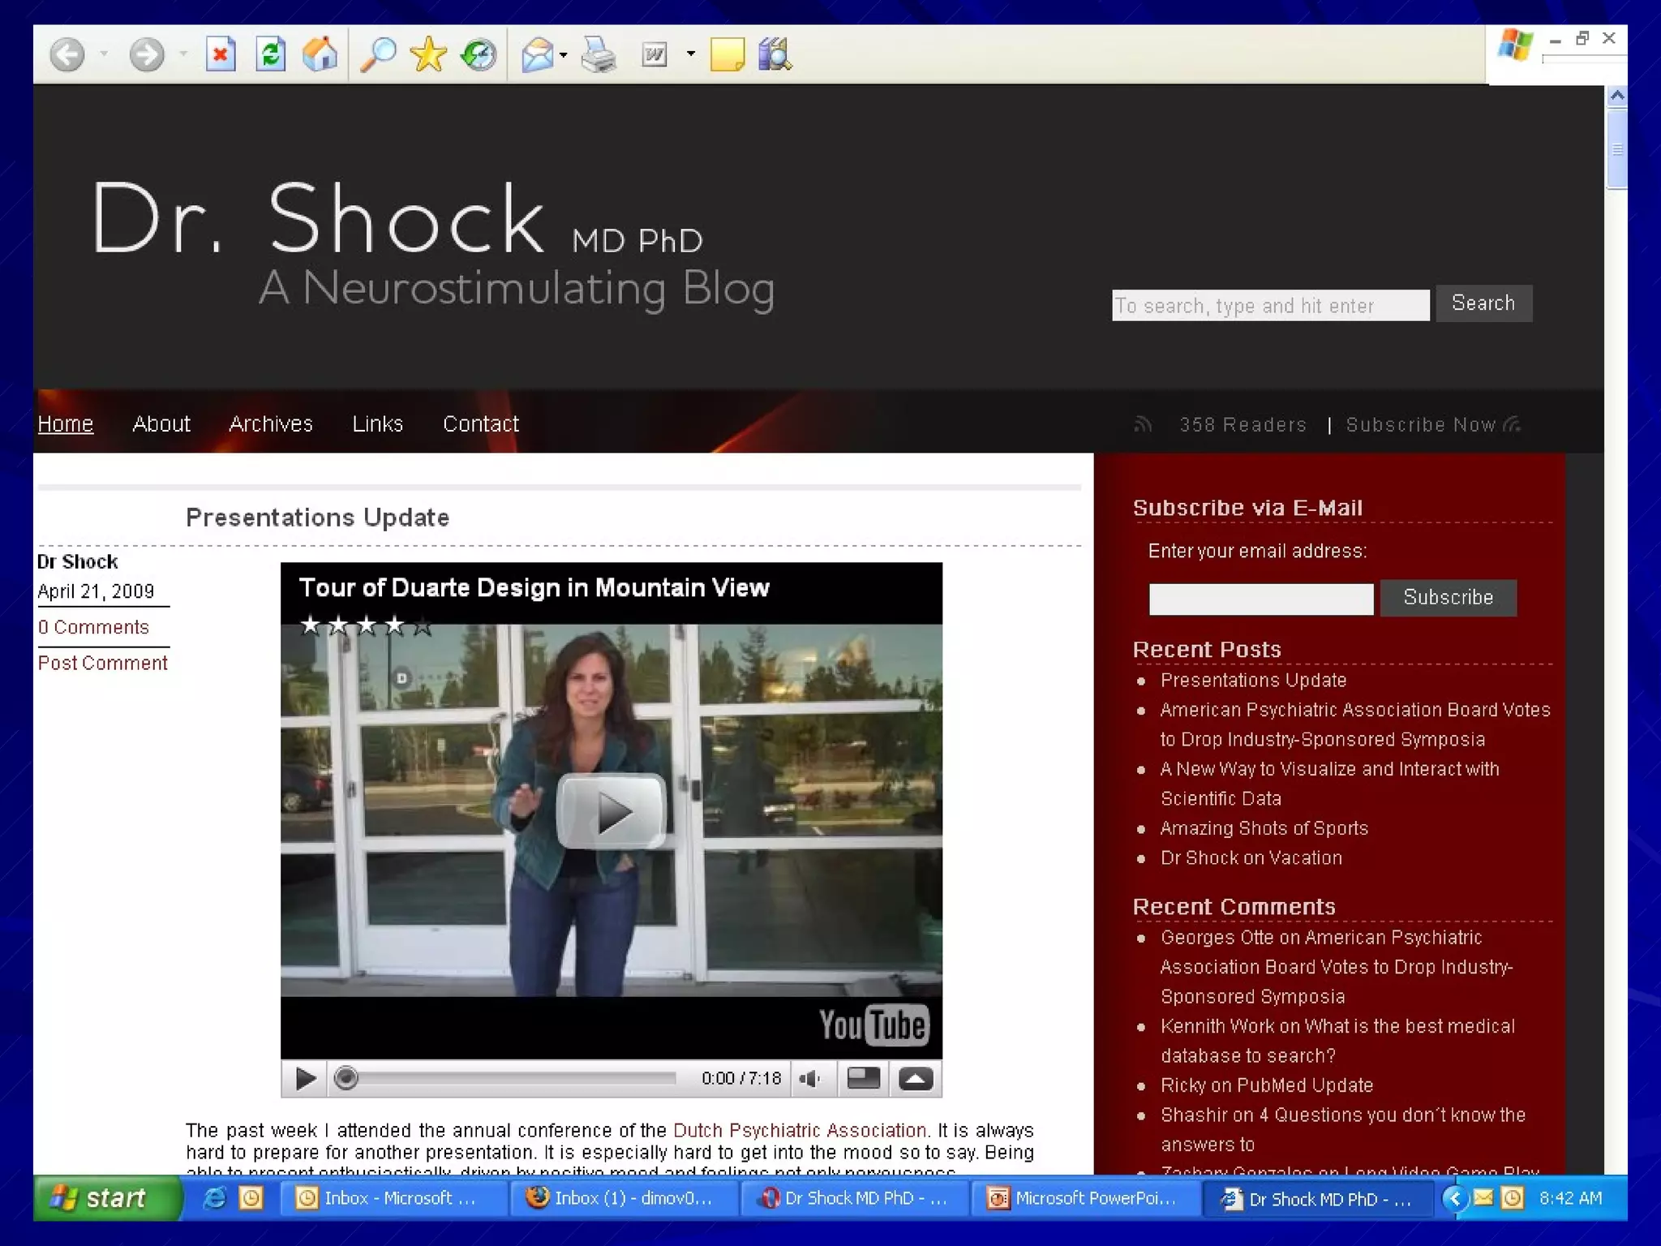Image resolution: width=1661 pixels, height=1246 pixels.
Task: Open the Archives navigation menu item
Action: (x=270, y=423)
